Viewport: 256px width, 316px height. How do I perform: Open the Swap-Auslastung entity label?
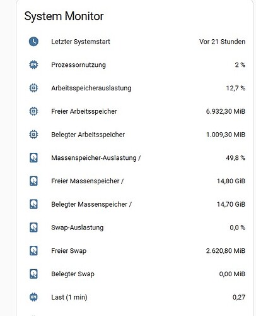78,228
